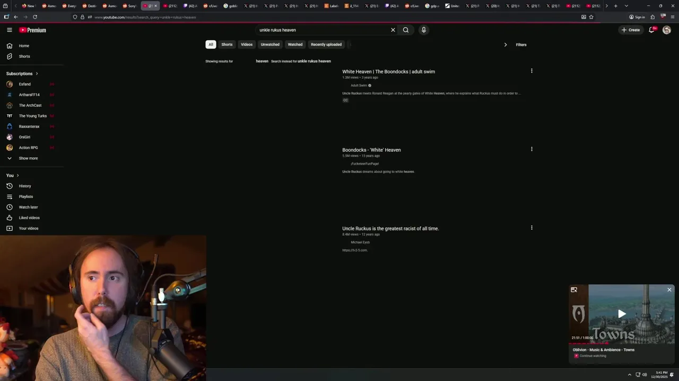The image size is (679, 381).
Task: Go back to the previous page
Action: point(15,17)
